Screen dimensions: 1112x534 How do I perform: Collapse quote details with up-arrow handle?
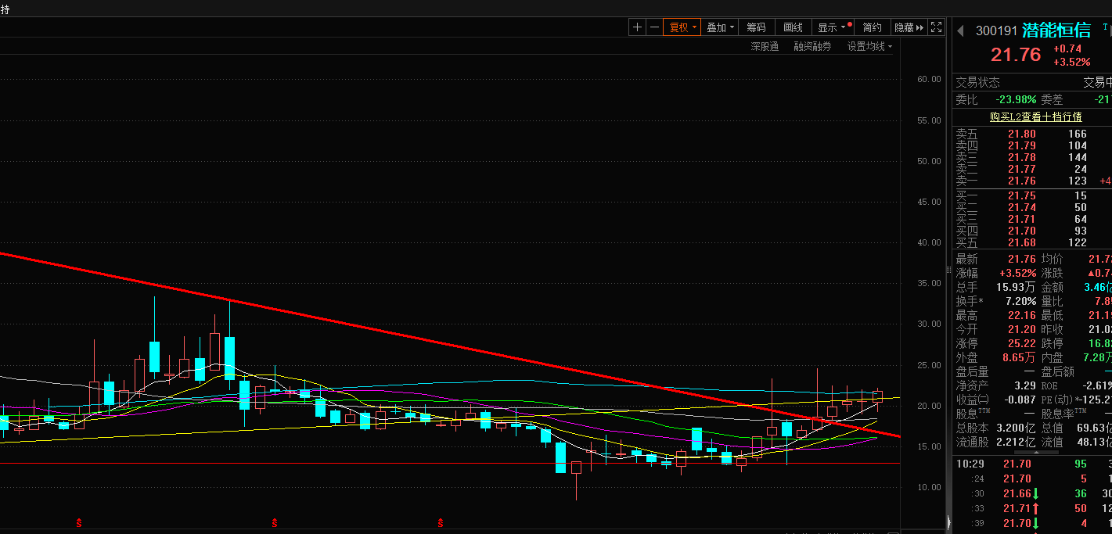pyautogui.click(x=1035, y=453)
